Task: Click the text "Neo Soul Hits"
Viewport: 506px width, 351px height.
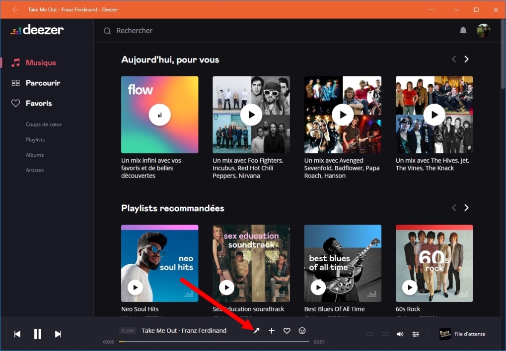Action: pyautogui.click(x=140, y=309)
